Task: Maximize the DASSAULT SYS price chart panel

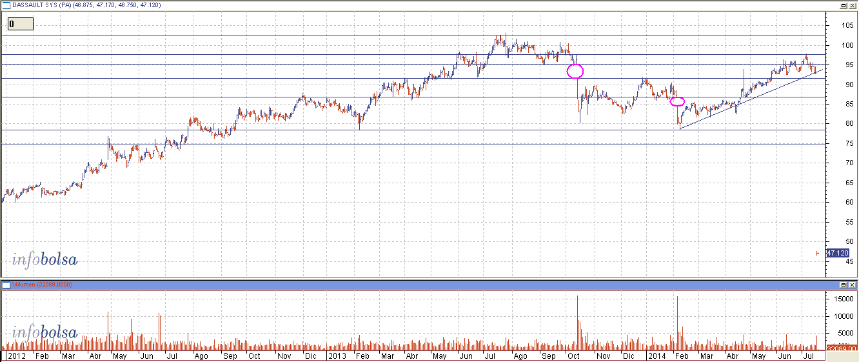Action: pyautogui.click(x=843, y=5)
